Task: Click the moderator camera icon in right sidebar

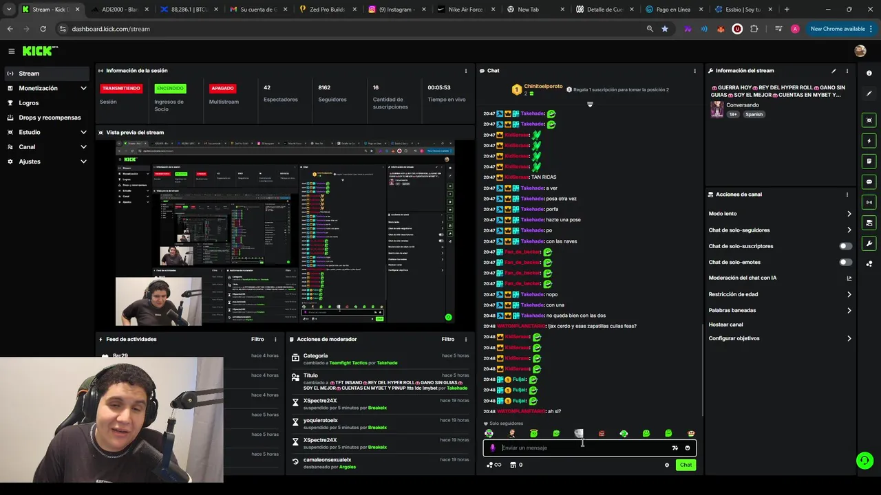Action: [869, 223]
